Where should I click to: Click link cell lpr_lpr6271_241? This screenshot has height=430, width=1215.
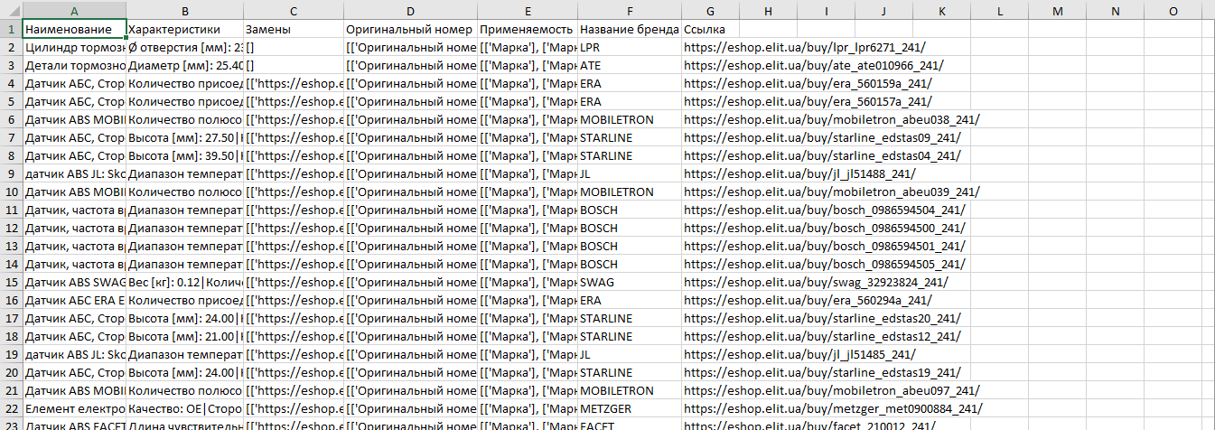[x=804, y=47]
